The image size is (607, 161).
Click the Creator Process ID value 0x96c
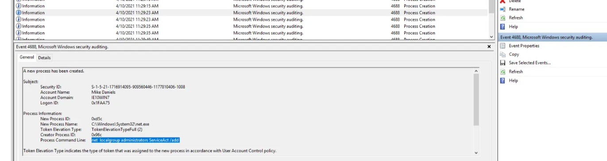[97, 135]
